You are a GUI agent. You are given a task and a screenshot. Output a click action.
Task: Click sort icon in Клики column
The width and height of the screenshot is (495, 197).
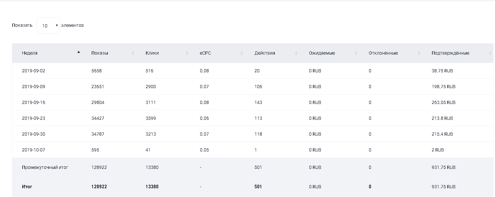point(187,53)
